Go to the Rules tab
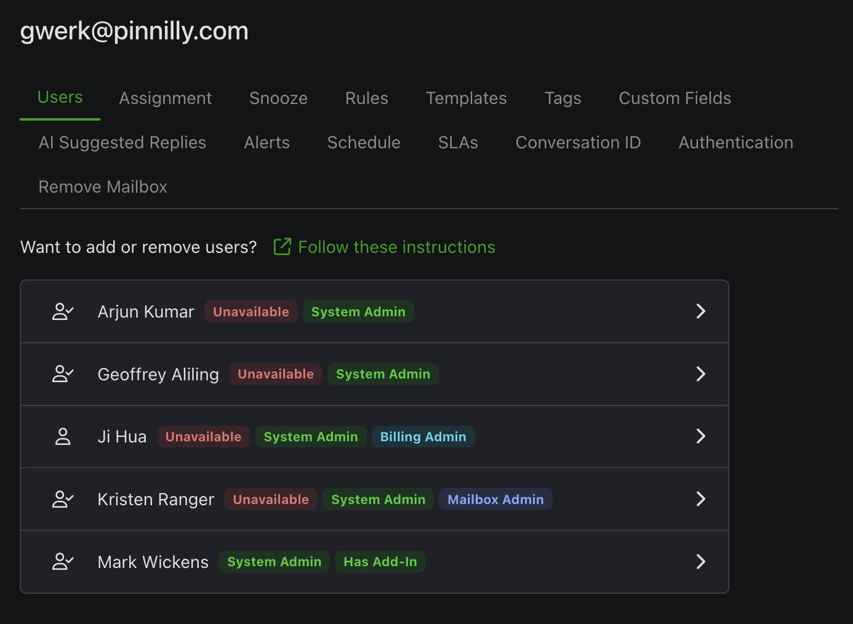 [367, 98]
